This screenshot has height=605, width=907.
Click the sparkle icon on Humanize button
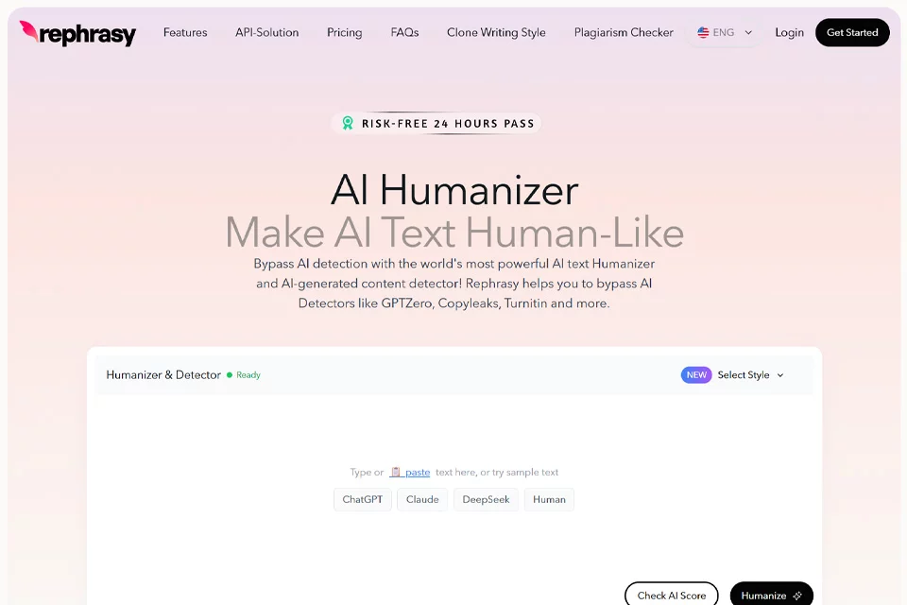tap(797, 596)
